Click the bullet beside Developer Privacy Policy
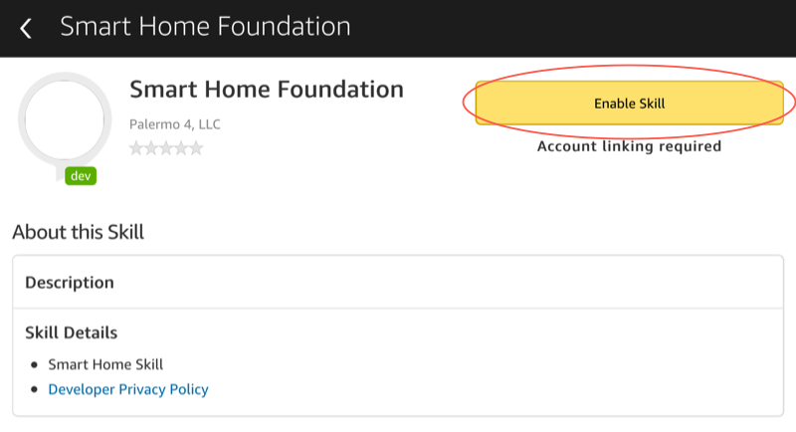Screen dimensions: 796x432 coord(35,390)
